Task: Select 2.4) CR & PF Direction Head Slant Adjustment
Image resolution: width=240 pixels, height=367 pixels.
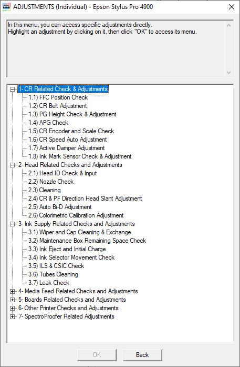Action: point(85,199)
